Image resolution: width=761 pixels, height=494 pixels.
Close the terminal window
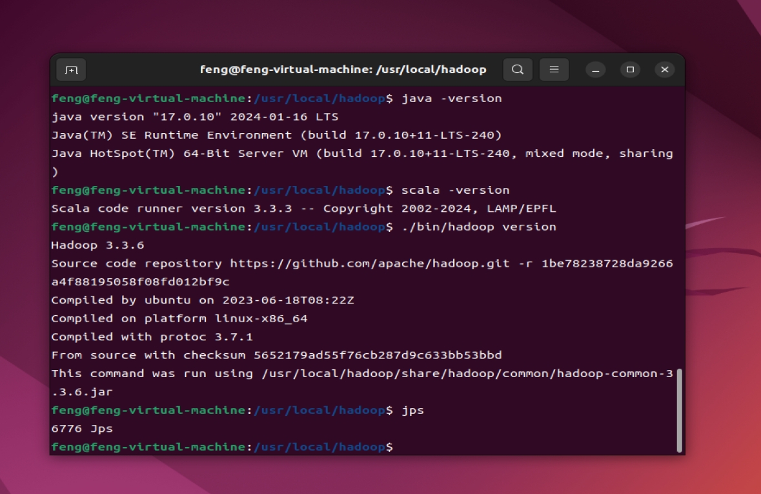(665, 70)
